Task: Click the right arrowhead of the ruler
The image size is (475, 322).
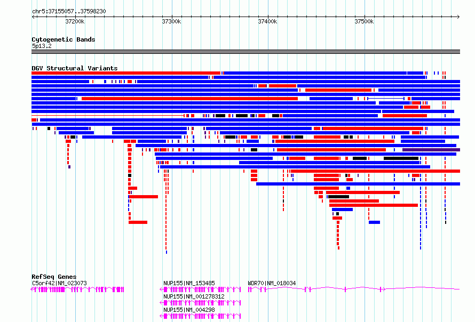Action: [458, 17]
